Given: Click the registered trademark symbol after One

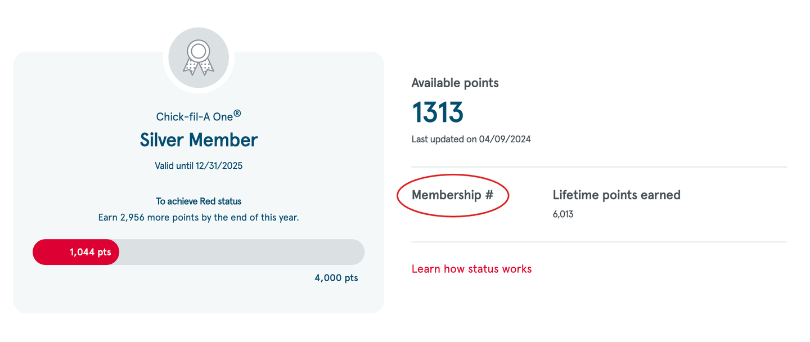Looking at the screenshot, I should (x=237, y=114).
